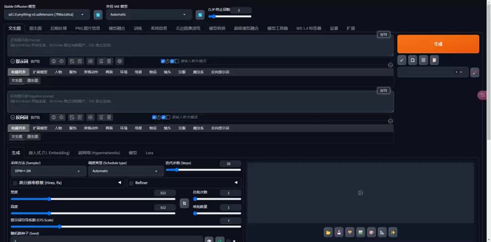Switch to the 图生图 main tab
The height and width of the screenshot is (242, 491).
[x=35, y=28]
